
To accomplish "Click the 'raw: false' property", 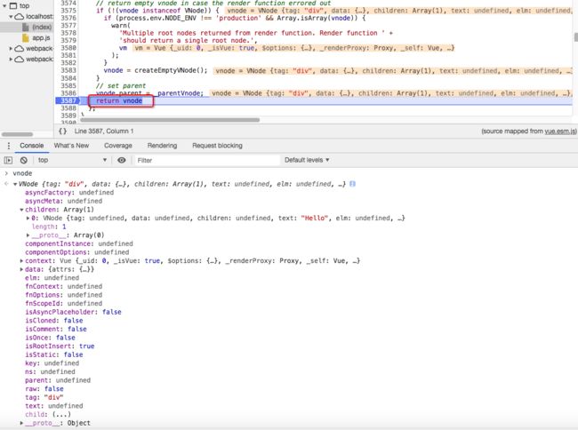I will [x=44, y=389].
